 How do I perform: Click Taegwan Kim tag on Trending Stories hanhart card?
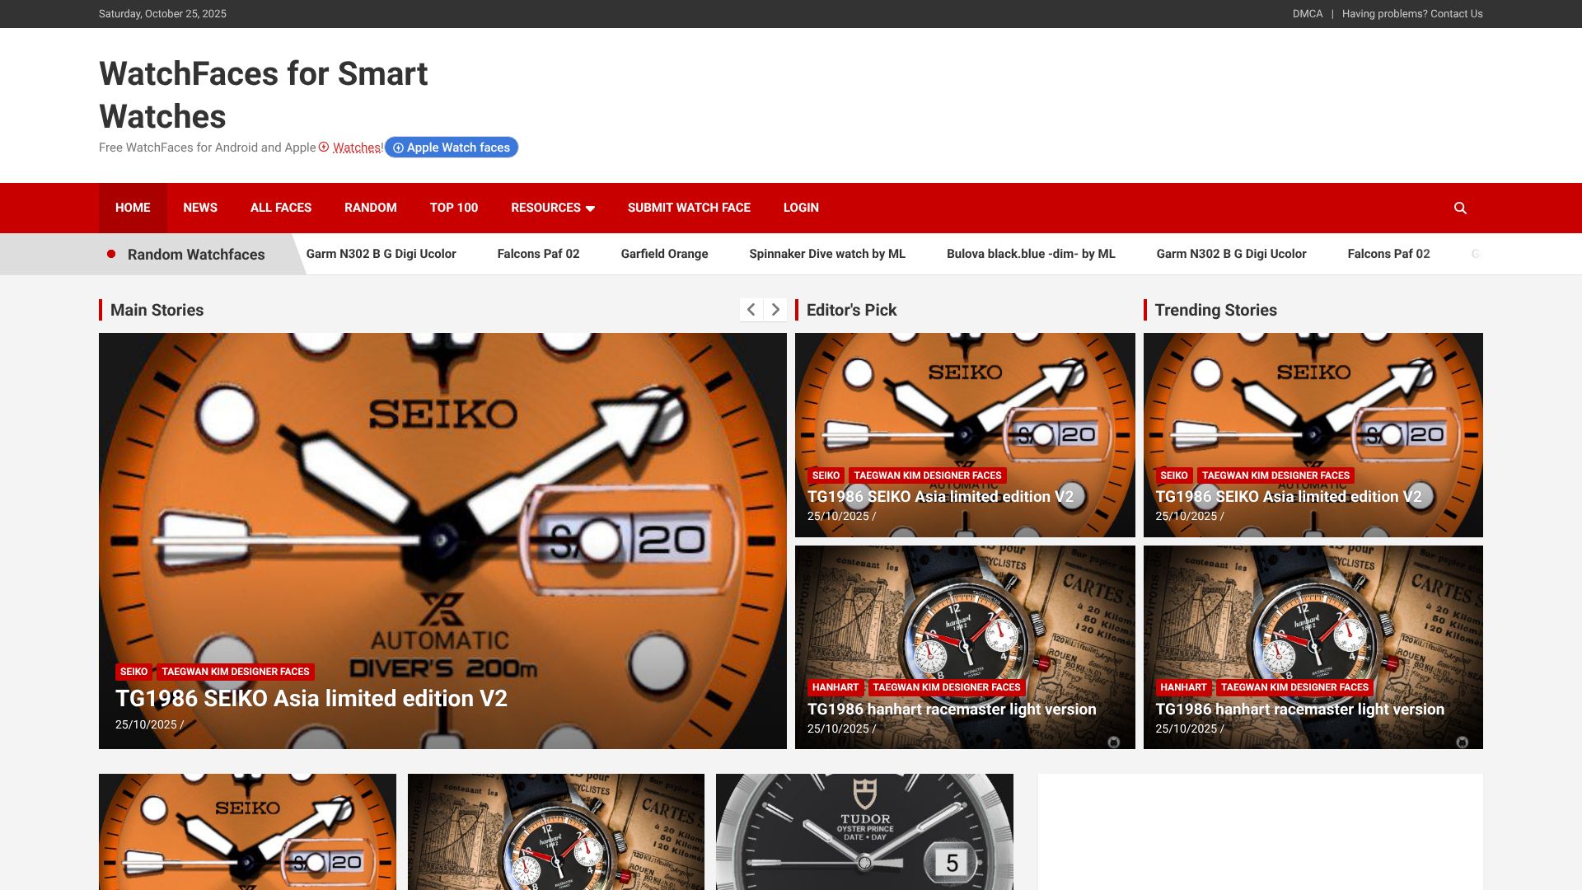coord(1295,687)
